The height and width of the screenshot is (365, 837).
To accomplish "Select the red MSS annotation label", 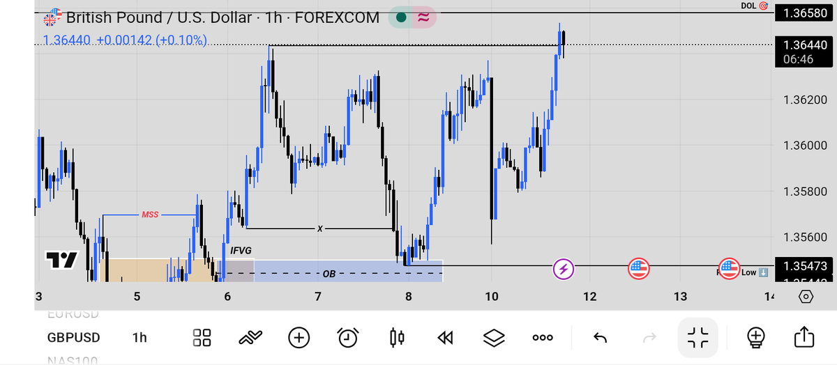I will [x=150, y=215].
